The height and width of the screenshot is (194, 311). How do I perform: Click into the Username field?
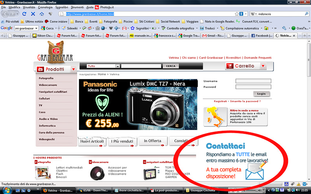pos(253,81)
